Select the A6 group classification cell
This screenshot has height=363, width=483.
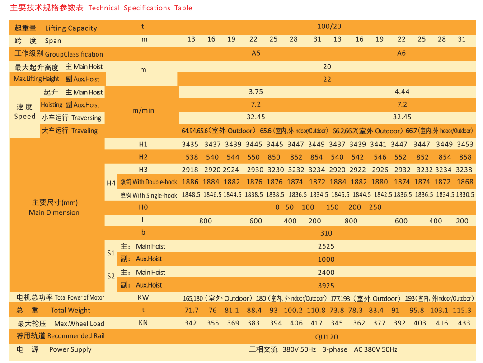401,53
